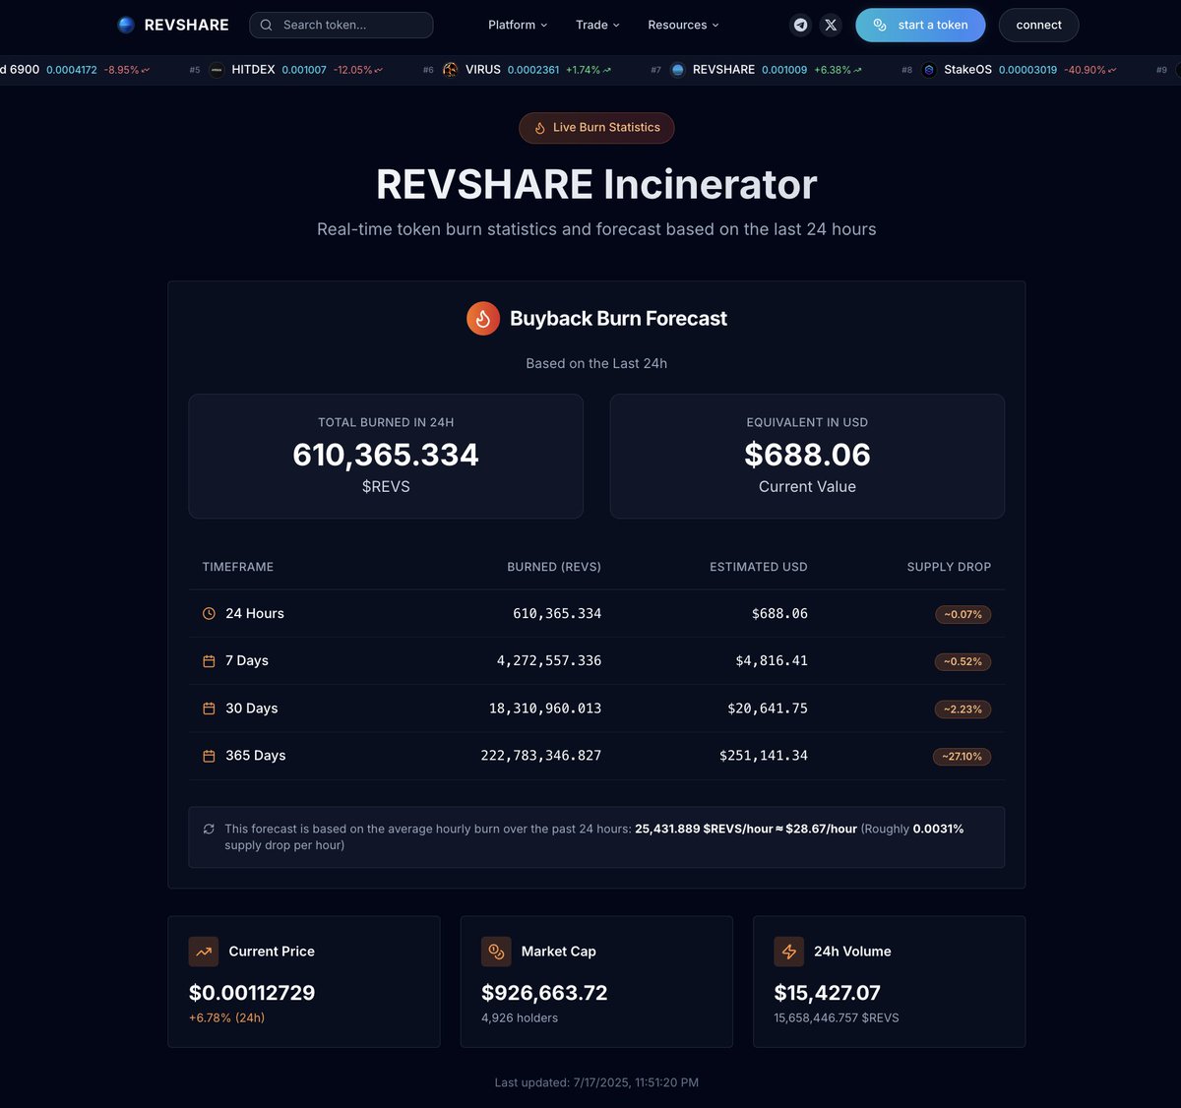Click the coins icon on start a token
Image resolution: width=1181 pixels, height=1108 pixels.
coord(880,25)
